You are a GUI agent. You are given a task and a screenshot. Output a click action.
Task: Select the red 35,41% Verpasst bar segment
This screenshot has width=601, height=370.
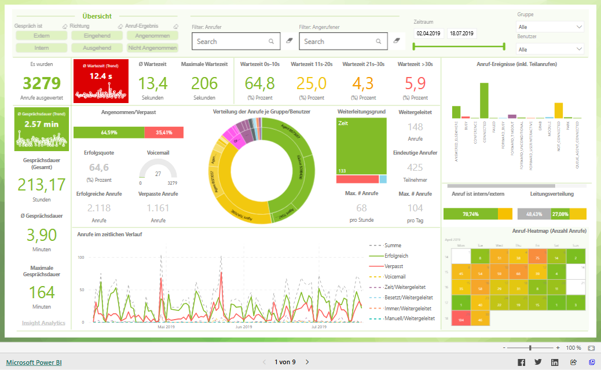[x=164, y=132]
